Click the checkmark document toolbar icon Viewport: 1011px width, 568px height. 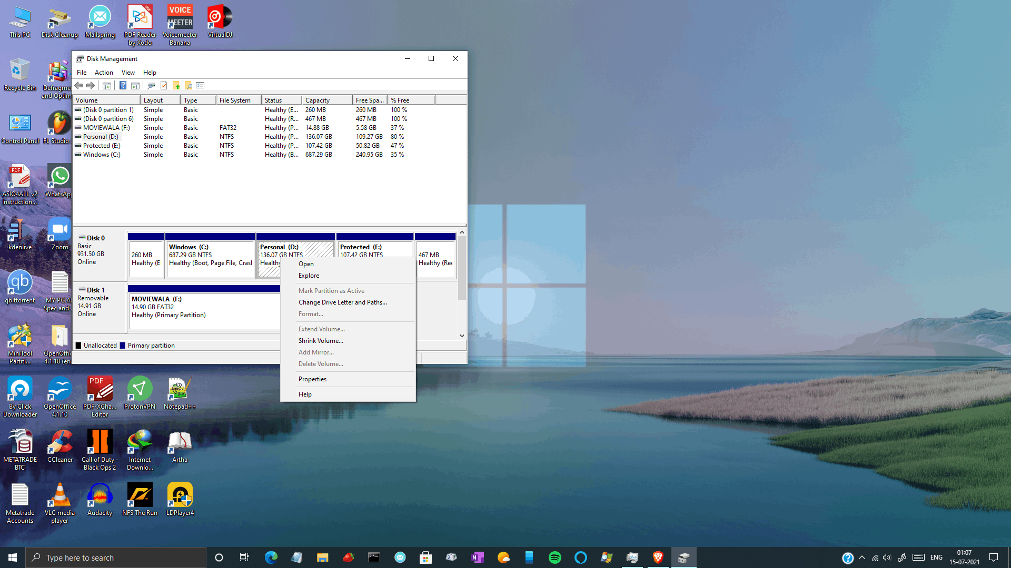164,85
